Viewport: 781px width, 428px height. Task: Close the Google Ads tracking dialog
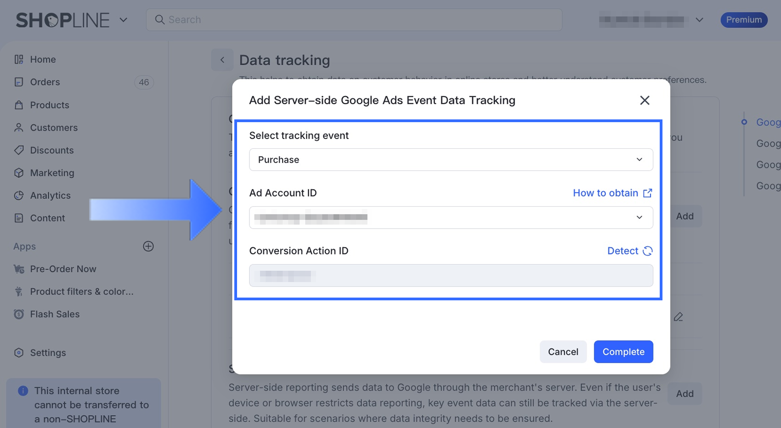(645, 100)
